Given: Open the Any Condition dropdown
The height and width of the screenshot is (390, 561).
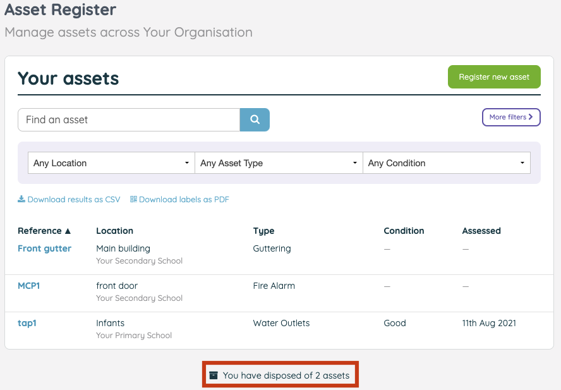Looking at the screenshot, I should click(447, 162).
